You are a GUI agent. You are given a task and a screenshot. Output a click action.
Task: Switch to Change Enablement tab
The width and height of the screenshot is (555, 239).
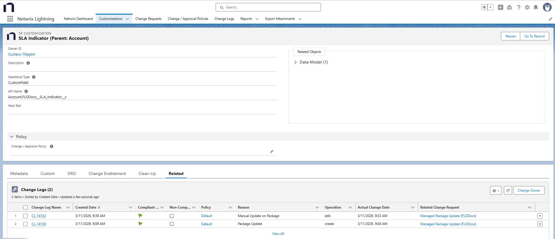107,173
